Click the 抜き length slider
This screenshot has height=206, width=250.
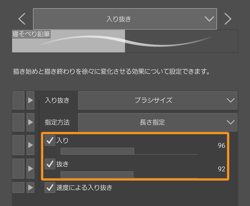point(129,175)
